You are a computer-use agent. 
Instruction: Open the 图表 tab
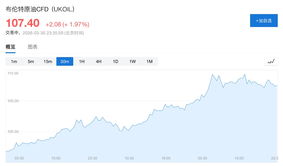[33, 47]
